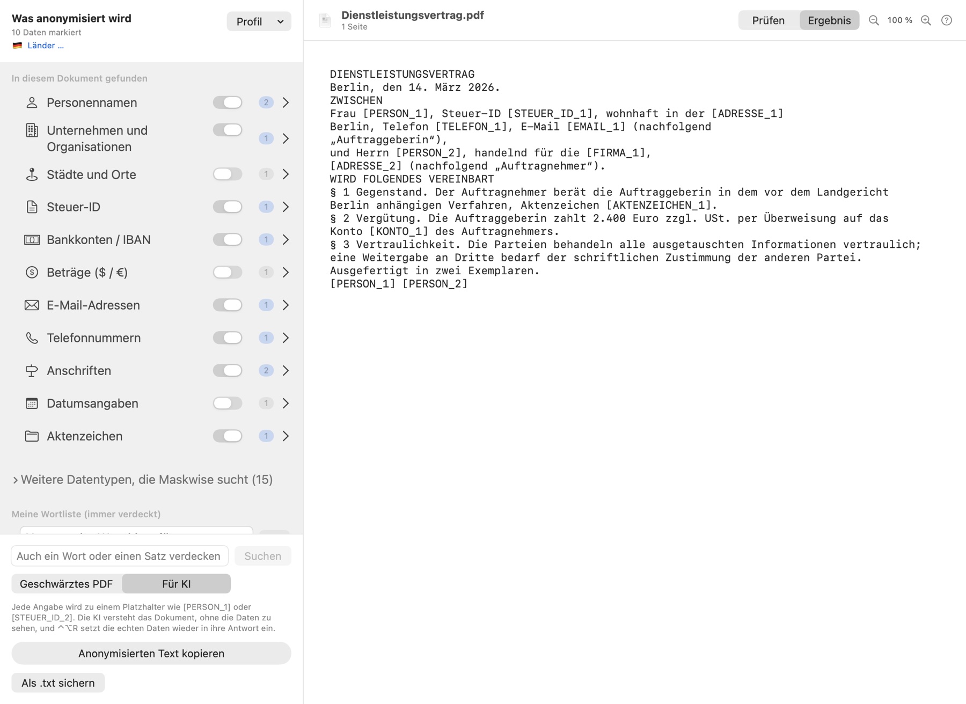Expand Weitere Datentypen, die Maskwise sucht
Image resolution: width=966 pixels, height=704 pixels.
click(142, 480)
